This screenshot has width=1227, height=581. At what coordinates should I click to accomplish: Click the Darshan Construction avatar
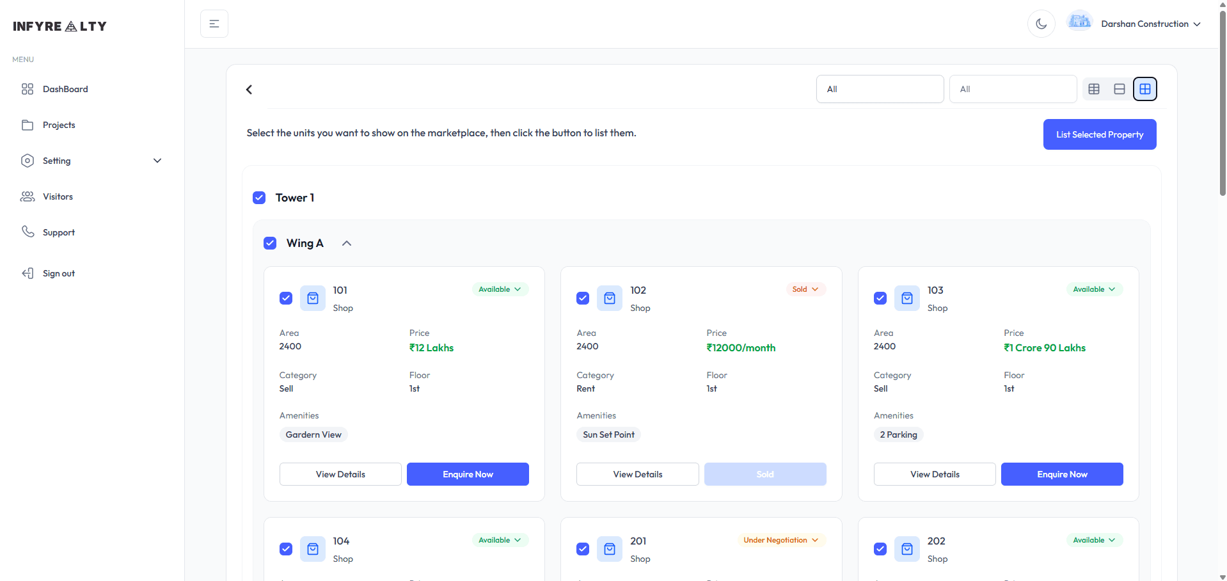[x=1080, y=21]
